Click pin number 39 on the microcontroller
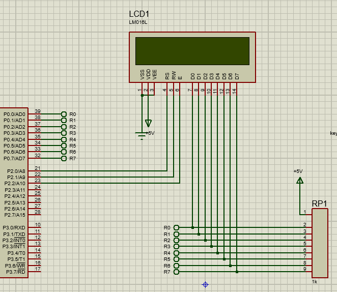Image resolution: width=337 pixels, height=292 pixels. (x=38, y=111)
